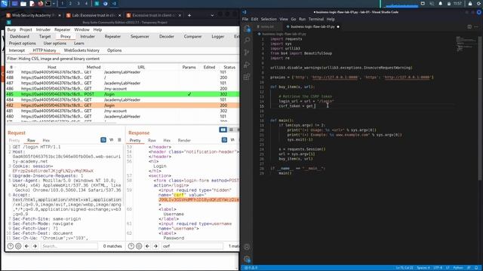Open Kali applications menu icon
Screen dimensions: 483x271
5,4
